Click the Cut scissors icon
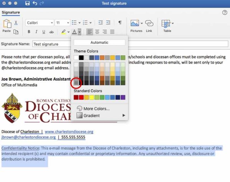230x182 pixels. (16, 23)
